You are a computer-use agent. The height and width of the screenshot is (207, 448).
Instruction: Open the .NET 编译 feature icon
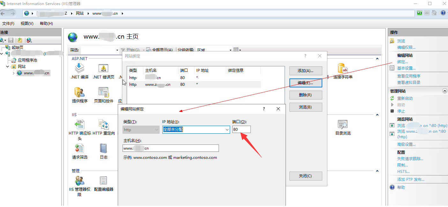79,68
